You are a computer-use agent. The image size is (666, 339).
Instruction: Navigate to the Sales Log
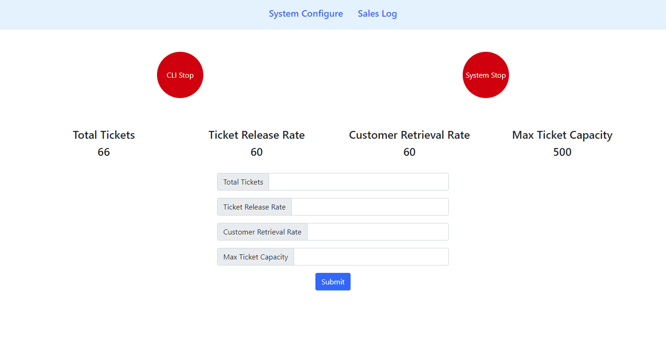[377, 13]
